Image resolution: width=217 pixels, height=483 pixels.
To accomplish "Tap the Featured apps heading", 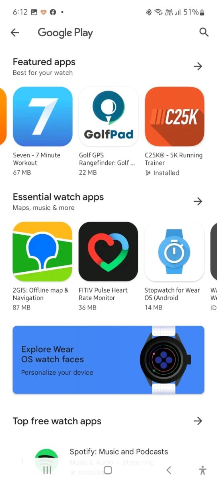I will 44,62.
